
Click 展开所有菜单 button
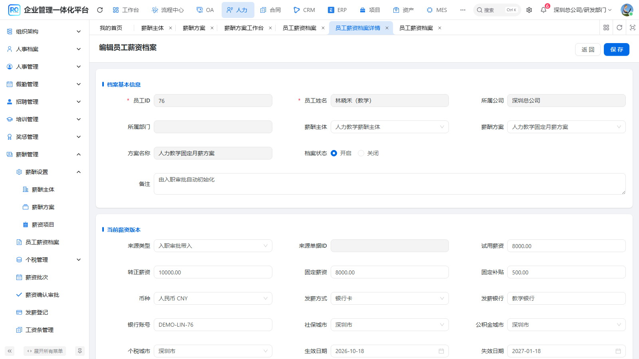45,351
